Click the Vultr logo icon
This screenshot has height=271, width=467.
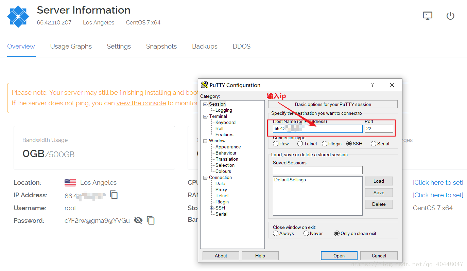pos(18,17)
